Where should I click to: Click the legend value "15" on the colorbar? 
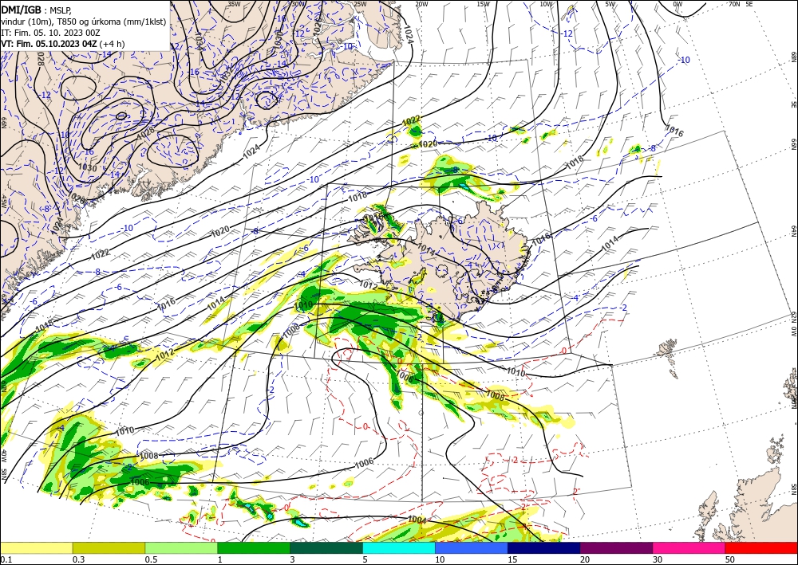[512, 559]
